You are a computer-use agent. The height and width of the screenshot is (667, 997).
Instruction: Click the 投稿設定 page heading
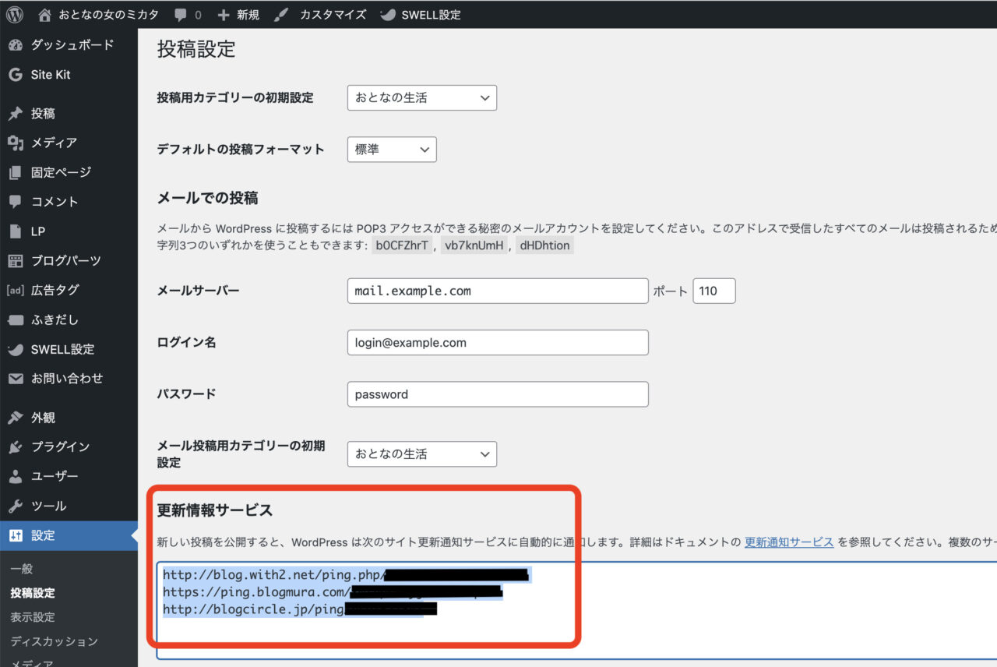click(x=196, y=49)
